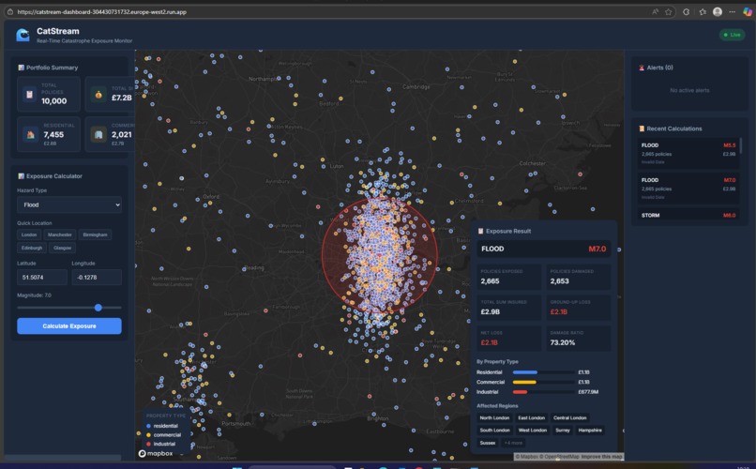Click the Residential exposure bar
The image size is (756, 469).
pos(543,372)
